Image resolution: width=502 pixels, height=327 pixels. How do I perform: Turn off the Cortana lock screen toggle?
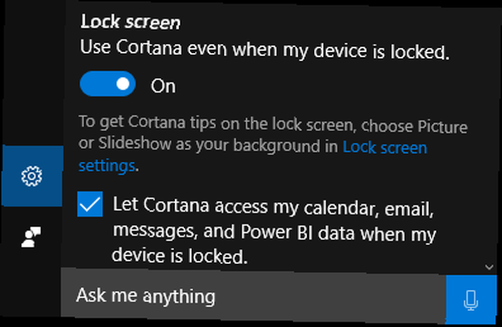tap(107, 84)
